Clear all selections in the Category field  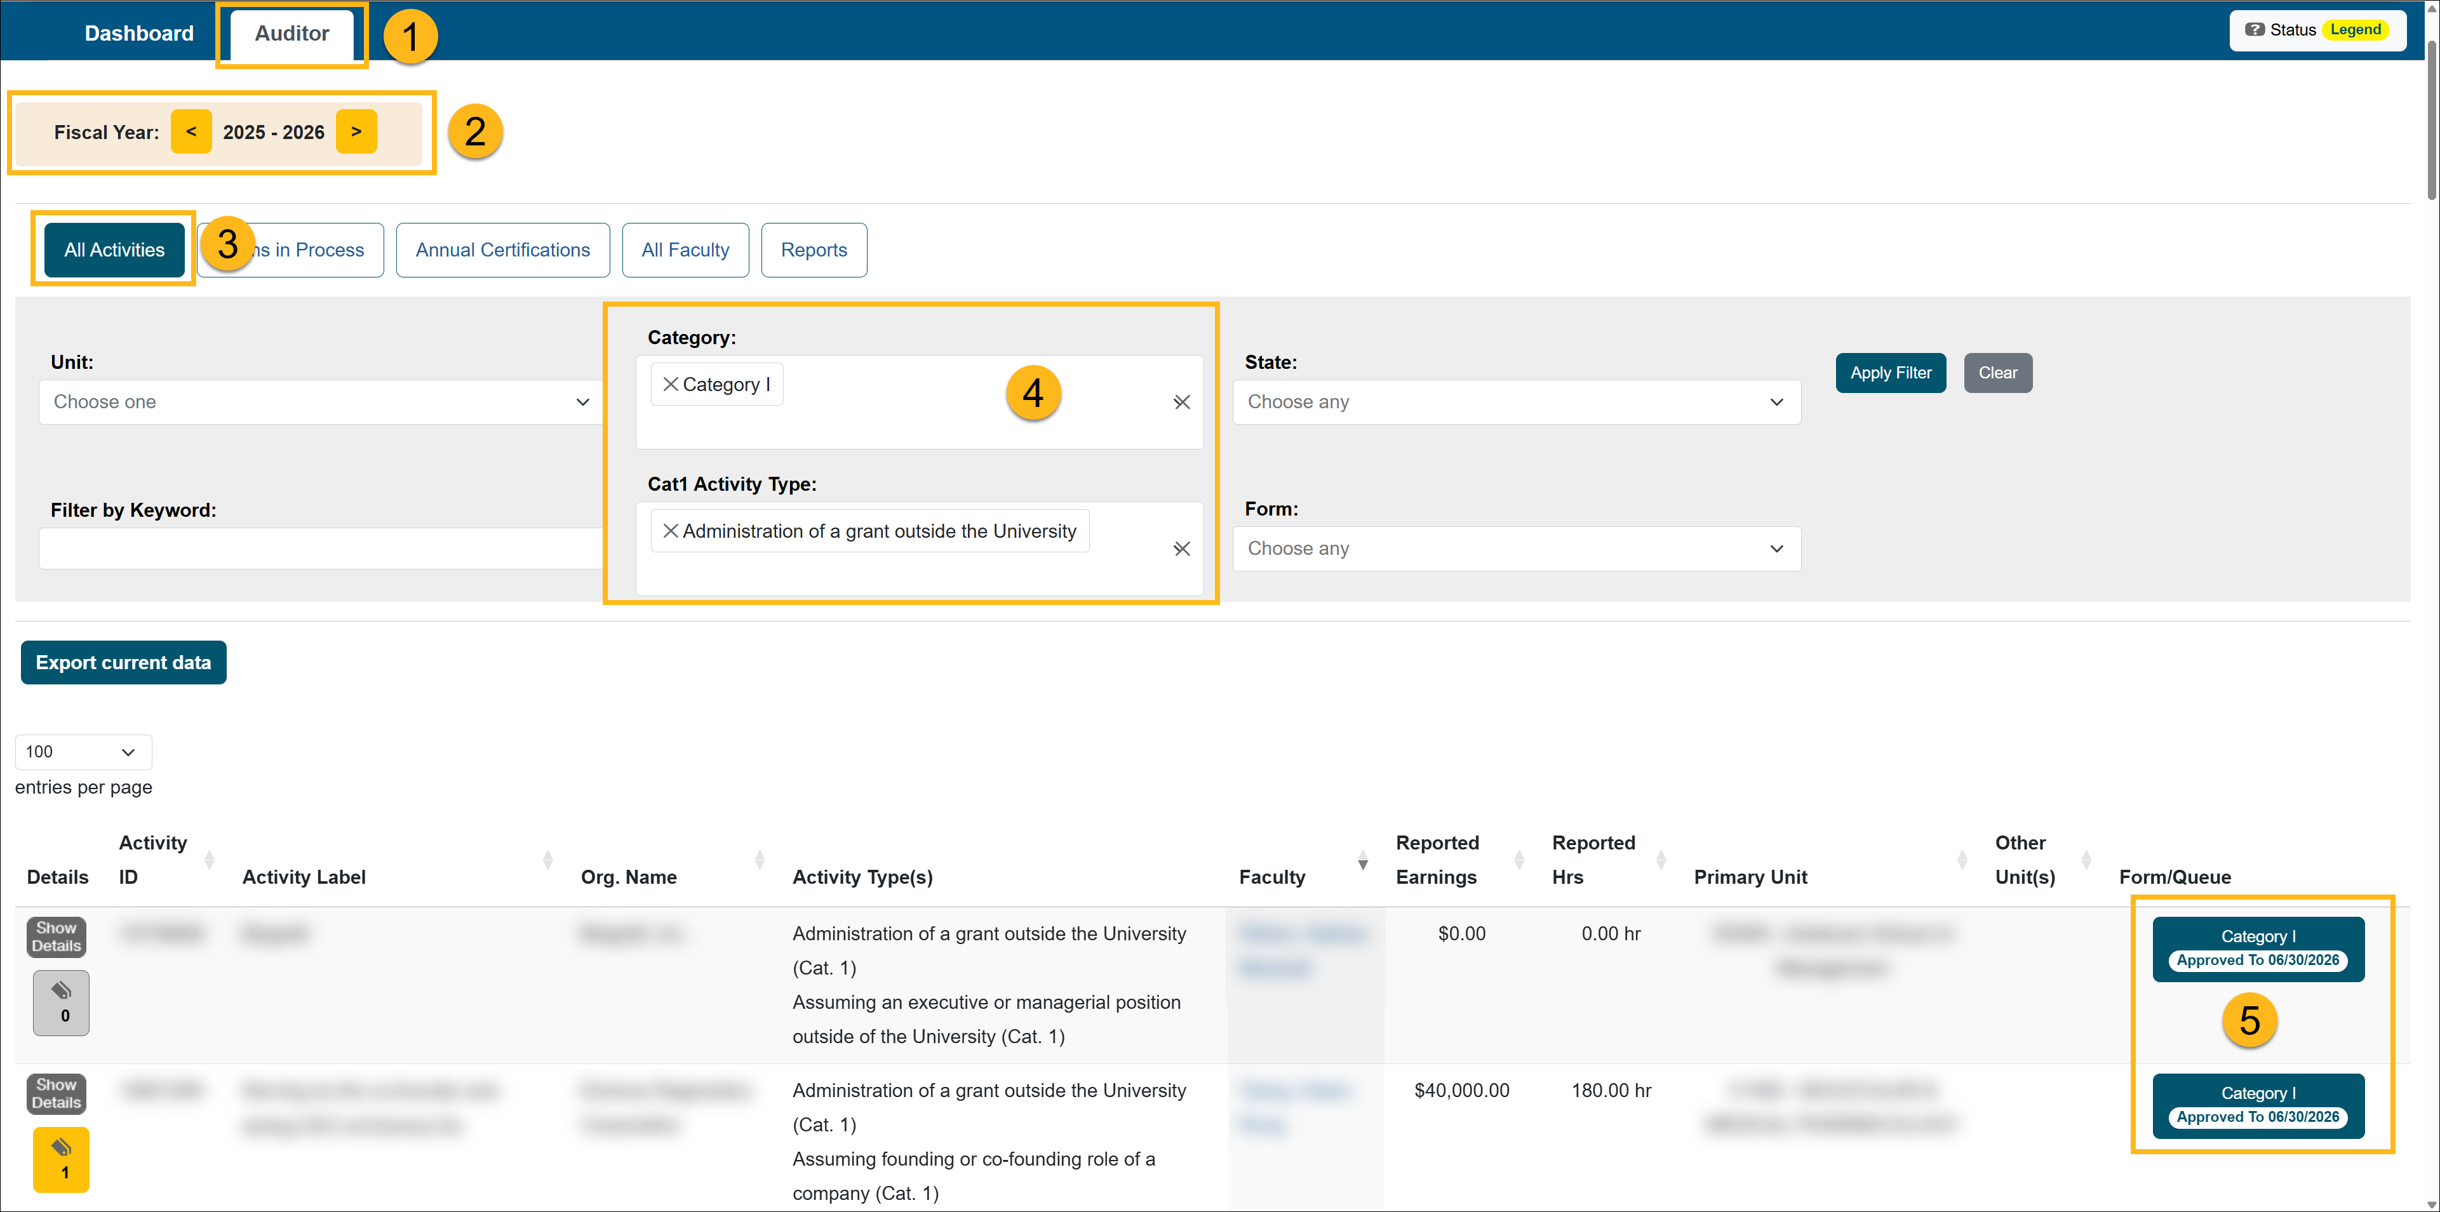[1181, 401]
